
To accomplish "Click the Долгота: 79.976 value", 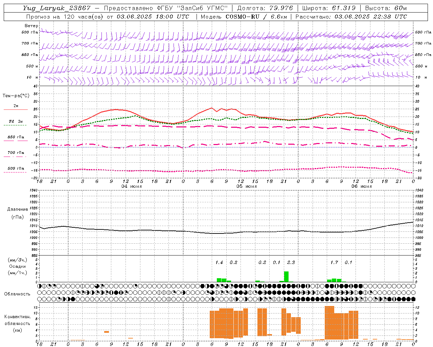I will point(265,8).
